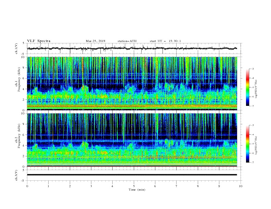This screenshot has height=209, width=271.
Task: Click time axis tick label "5"
Action: tap(134, 186)
